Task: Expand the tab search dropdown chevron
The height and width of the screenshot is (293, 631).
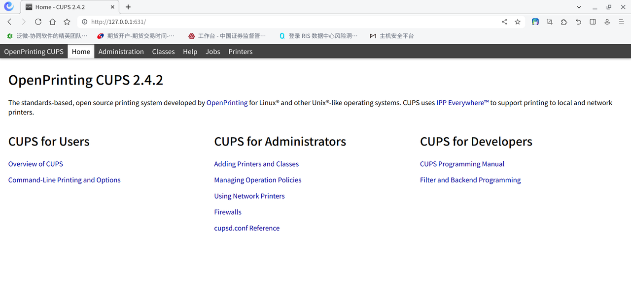Action: click(x=579, y=7)
